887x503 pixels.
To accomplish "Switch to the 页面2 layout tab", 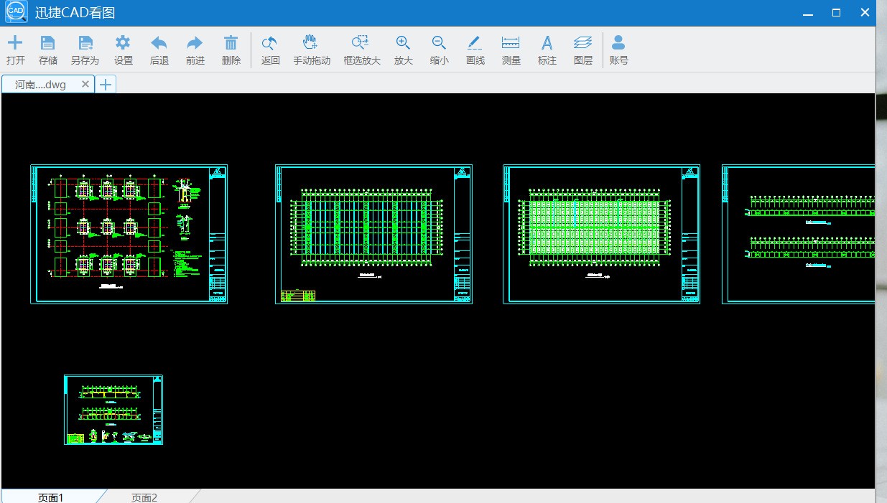I will 144,497.
